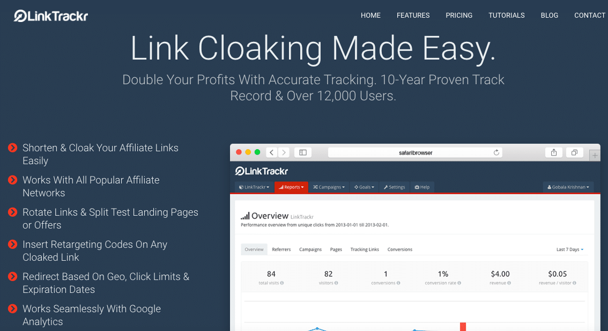608x331 pixels.
Task: Visit the TUTORIALS section
Action: [x=507, y=16]
